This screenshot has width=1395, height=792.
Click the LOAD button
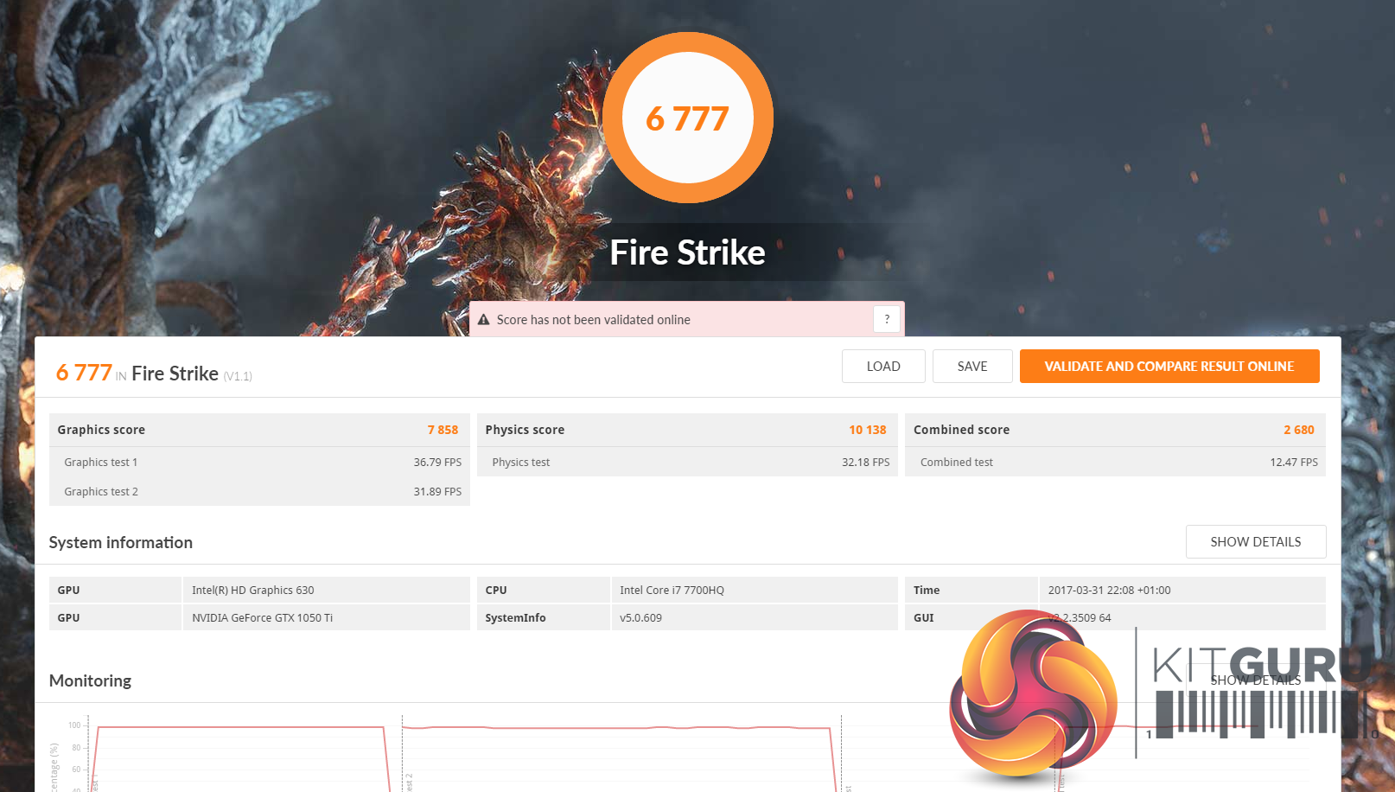(883, 366)
